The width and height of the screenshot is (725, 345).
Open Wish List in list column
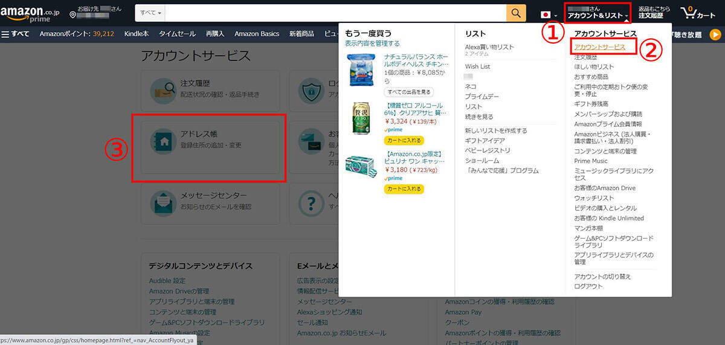(x=477, y=66)
